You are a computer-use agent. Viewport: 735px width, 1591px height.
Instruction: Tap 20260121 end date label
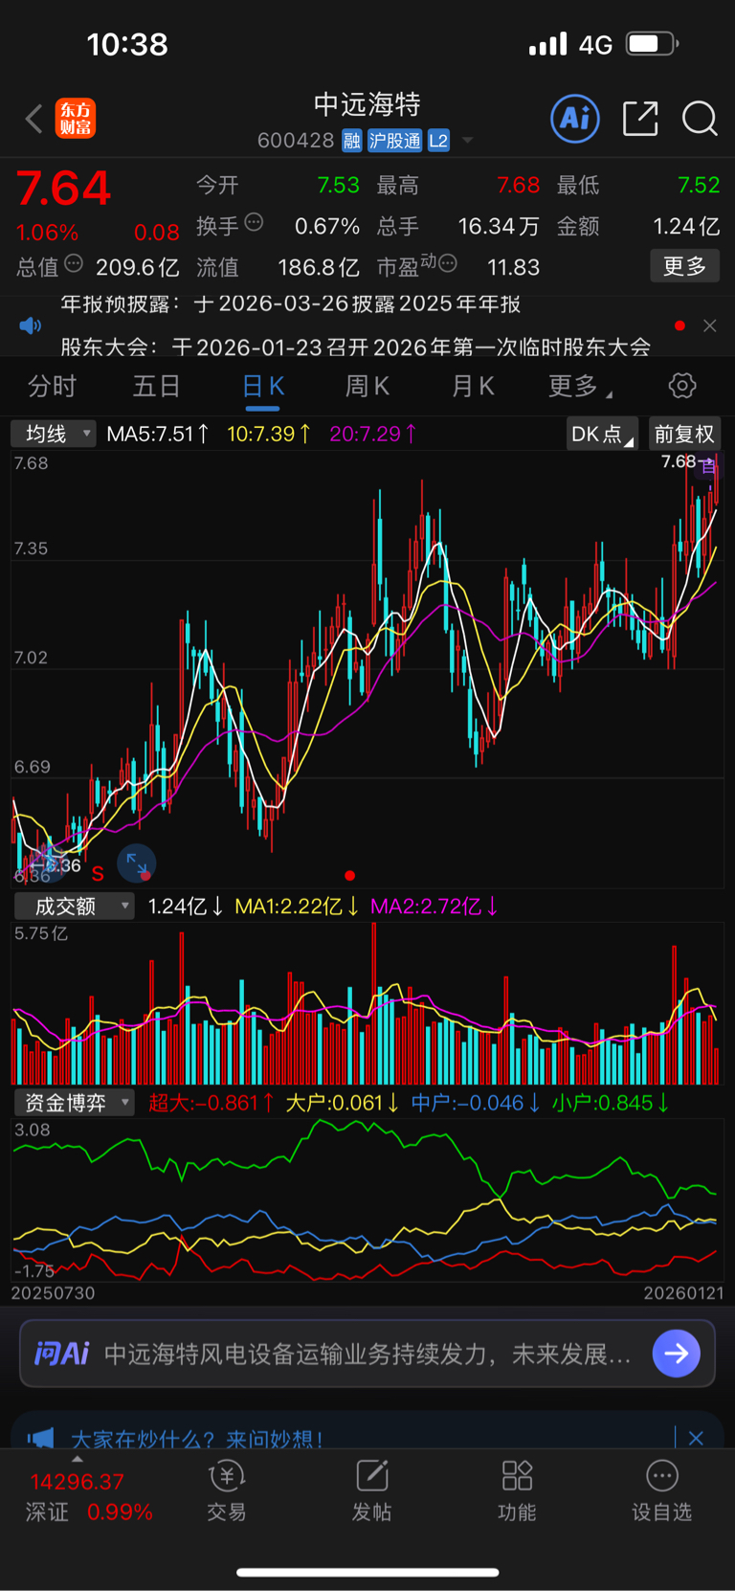(x=683, y=1293)
